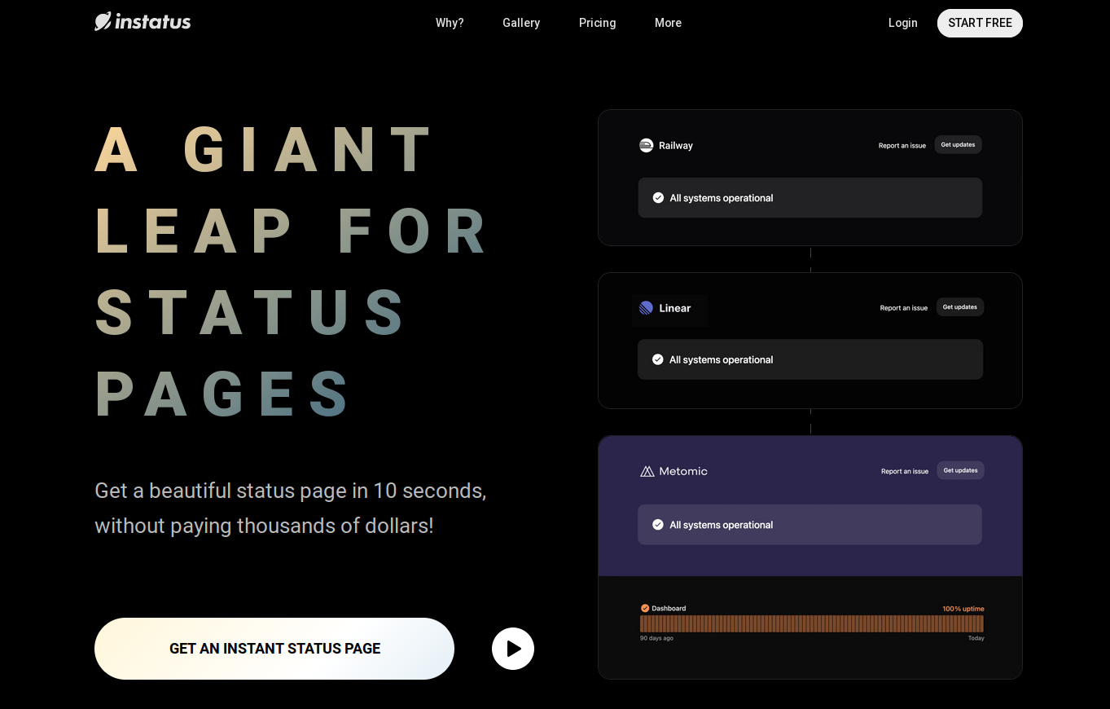Image resolution: width=1110 pixels, height=709 pixels.
Task: Open the Gallery page
Action: [x=521, y=23]
